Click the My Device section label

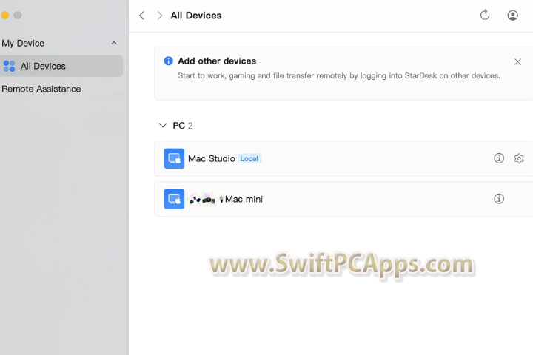23,43
